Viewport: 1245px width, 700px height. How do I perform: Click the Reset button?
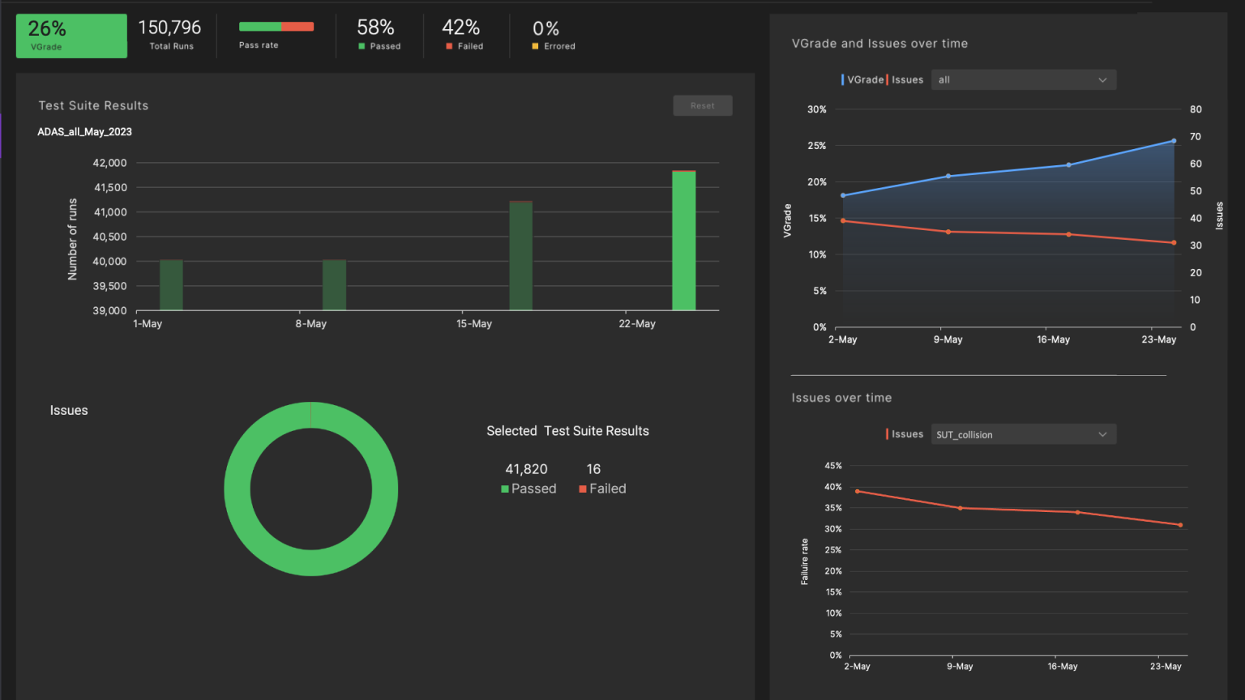point(702,105)
